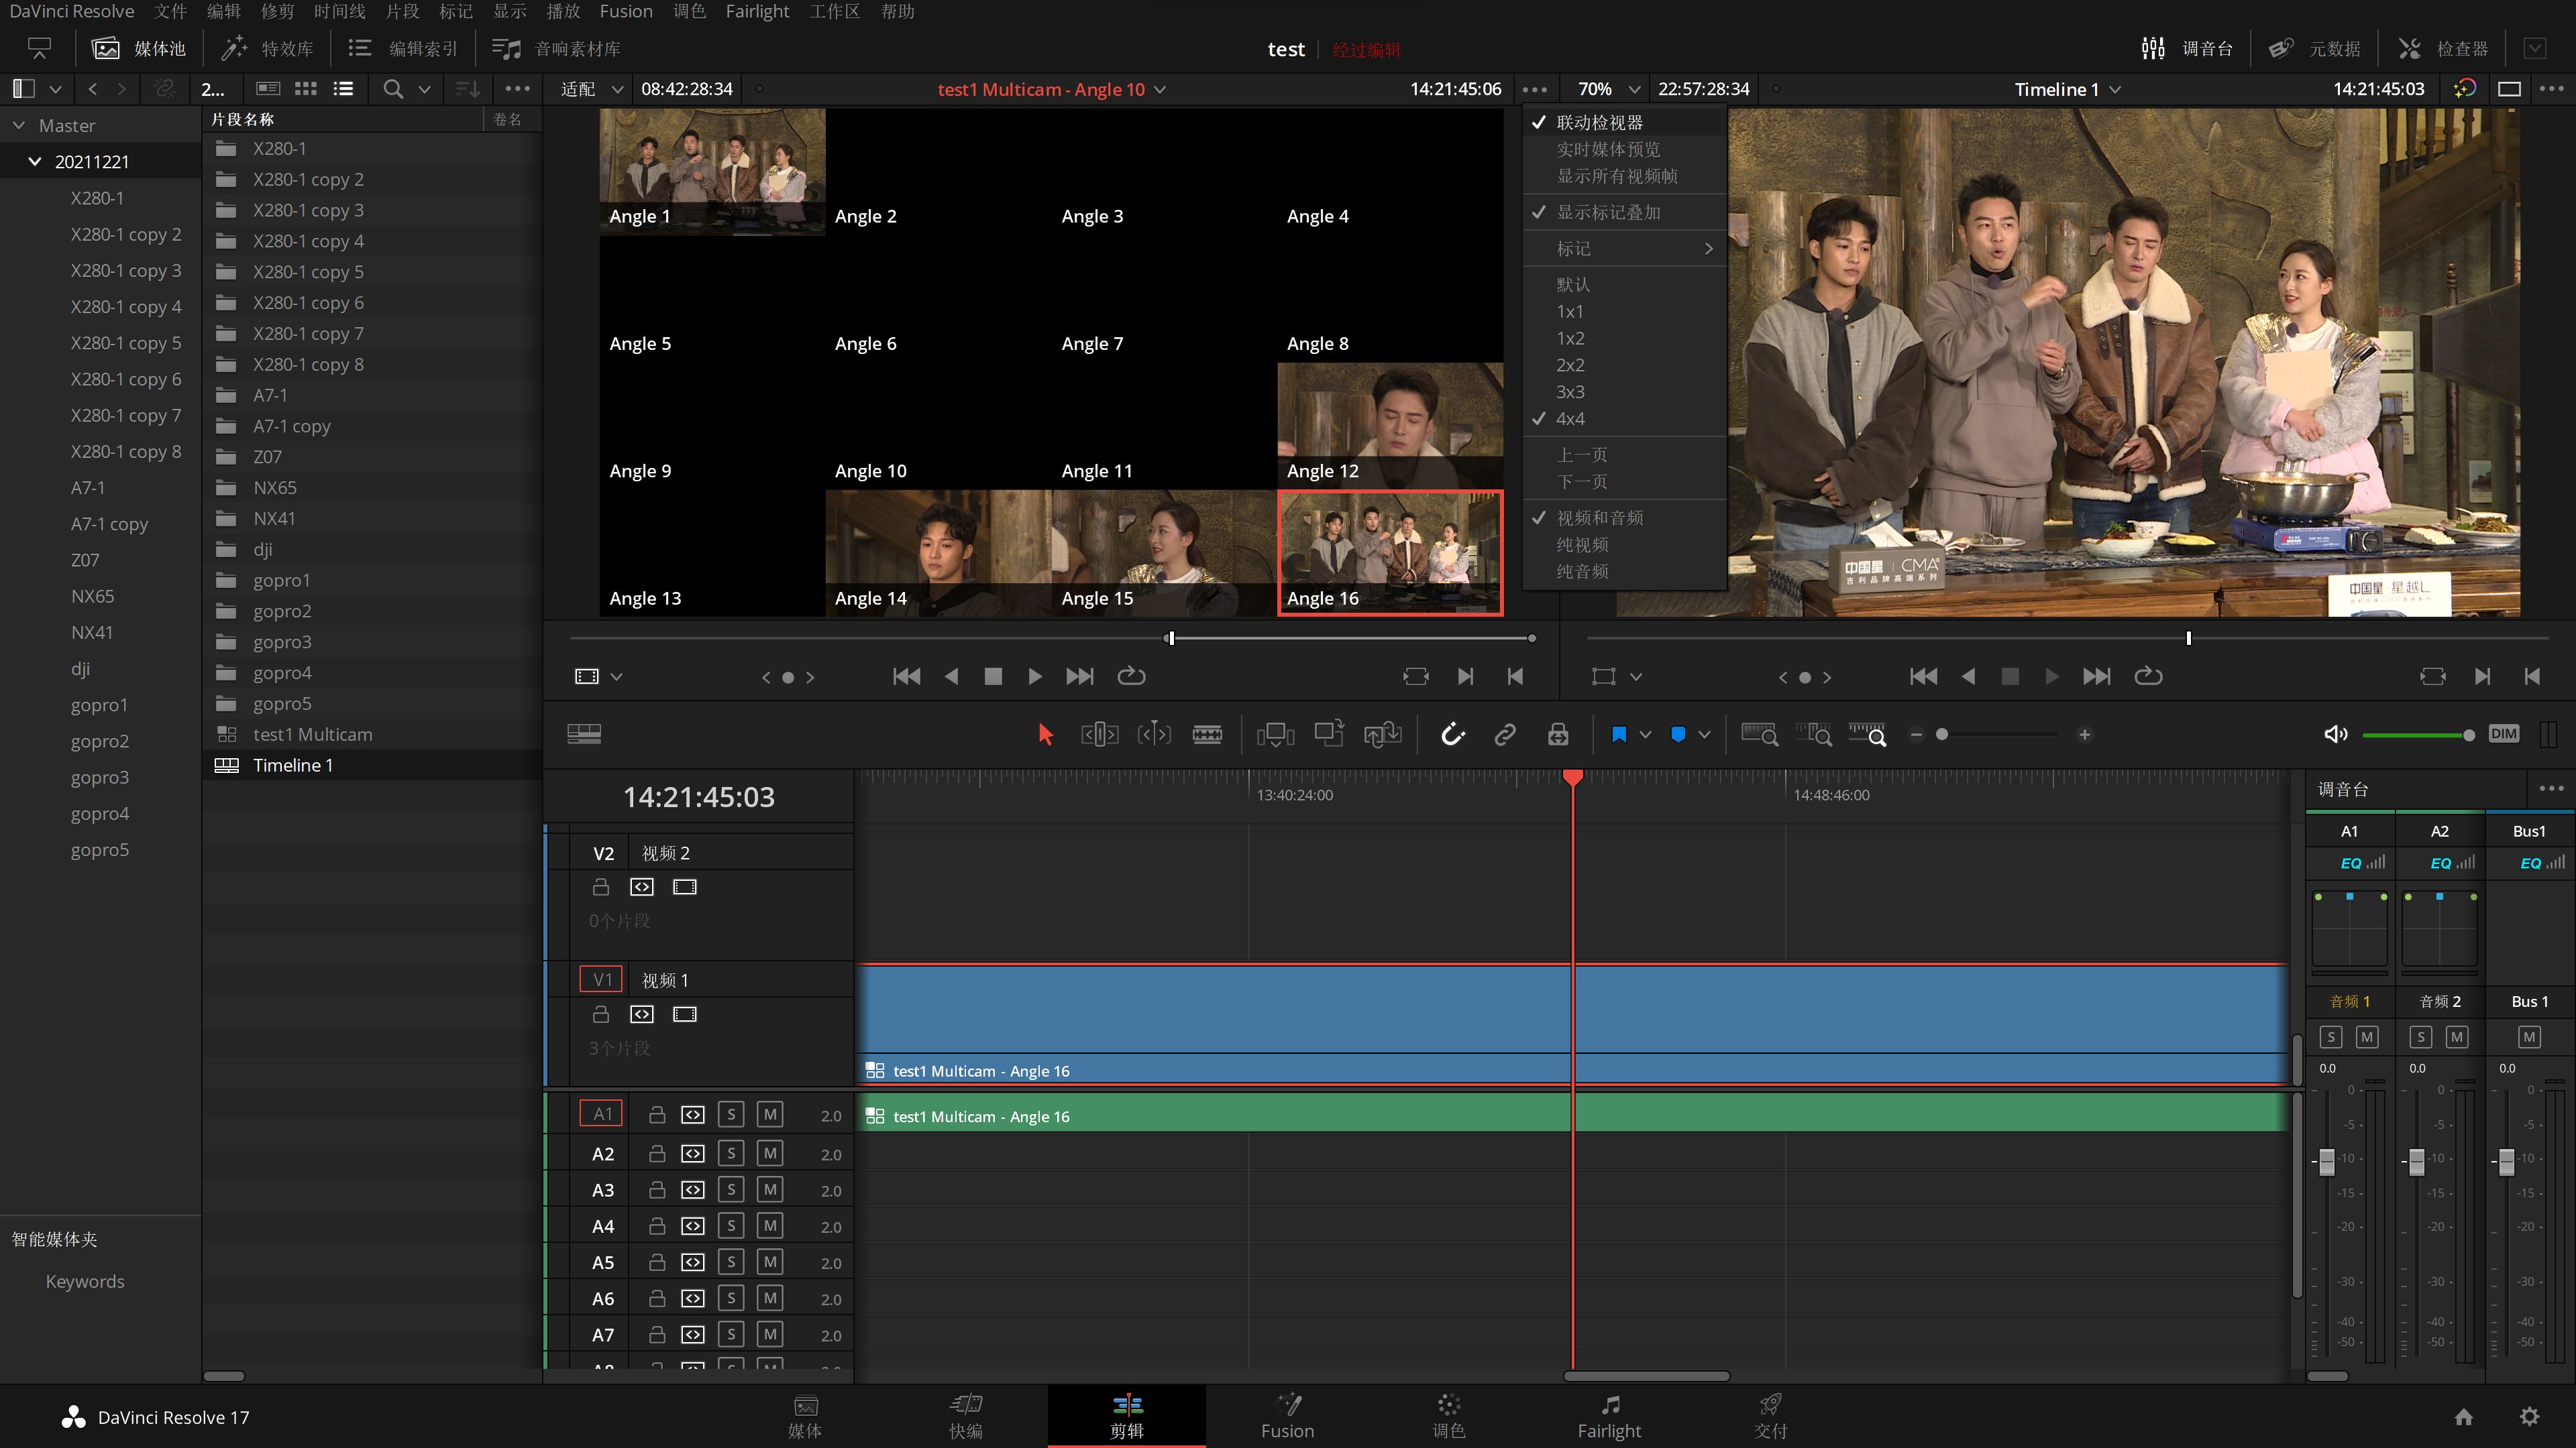The height and width of the screenshot is (1448, 2576).
Task: Open the flag color dropdown arrow
Action: click(1645, 735)
